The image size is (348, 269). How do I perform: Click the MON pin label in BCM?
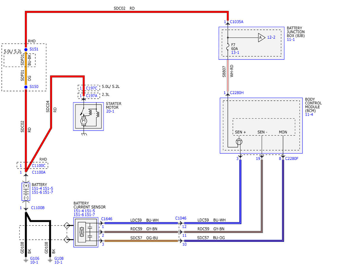point(283,132)
